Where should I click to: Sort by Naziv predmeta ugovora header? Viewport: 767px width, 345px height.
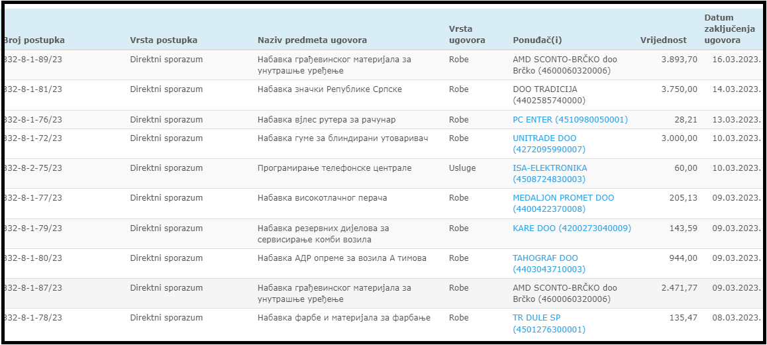tap(312, 40)
